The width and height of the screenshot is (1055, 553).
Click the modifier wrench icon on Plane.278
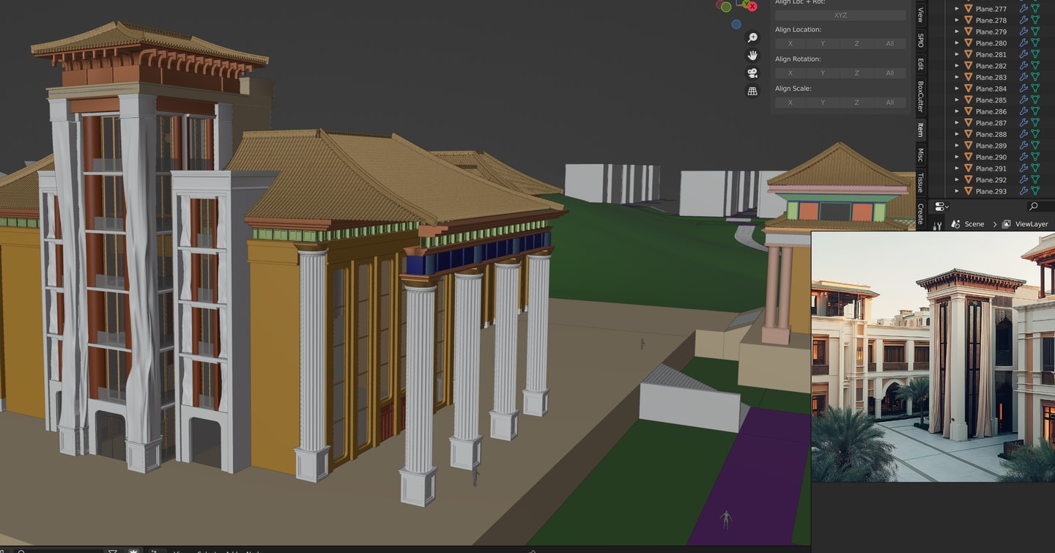click(x=1024, y=21)
